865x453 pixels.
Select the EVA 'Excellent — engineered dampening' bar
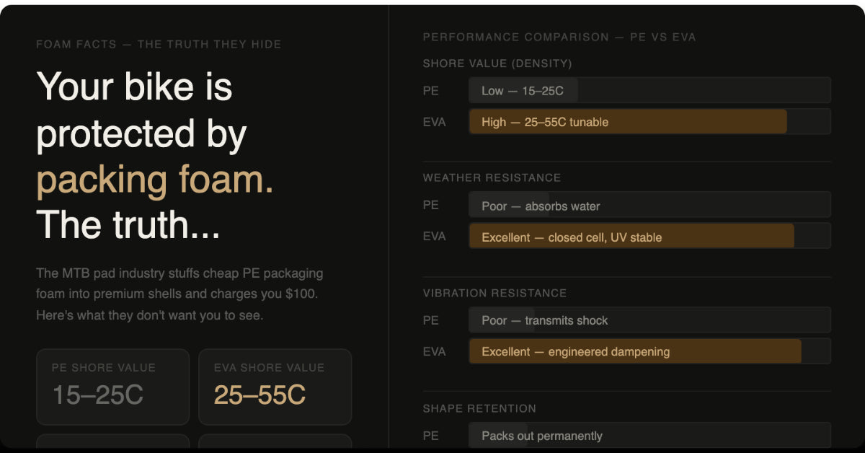[649, 351]
